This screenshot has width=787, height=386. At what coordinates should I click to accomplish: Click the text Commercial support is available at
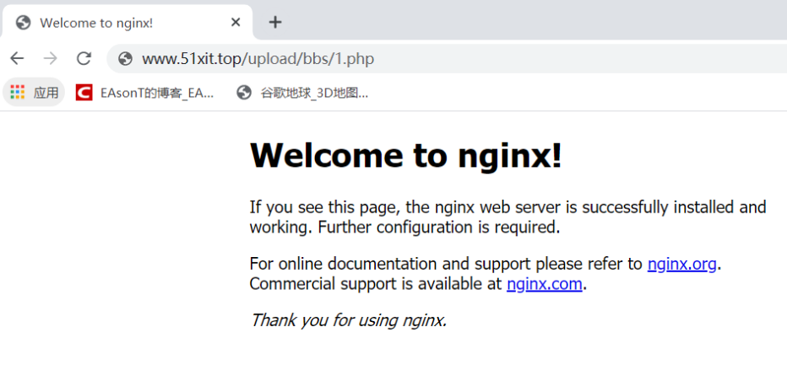pyautogui.click(x=376, y=284)
